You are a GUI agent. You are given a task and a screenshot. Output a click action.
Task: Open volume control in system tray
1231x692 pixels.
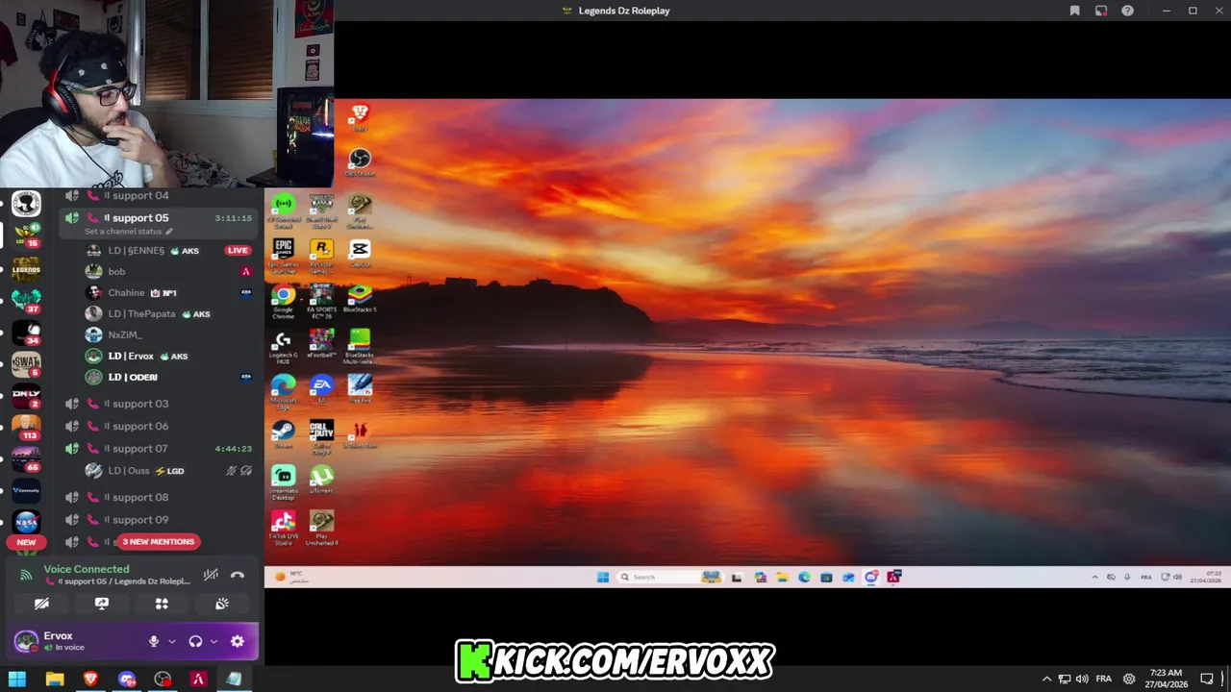pyautogui.click(x=1082, y=680)
